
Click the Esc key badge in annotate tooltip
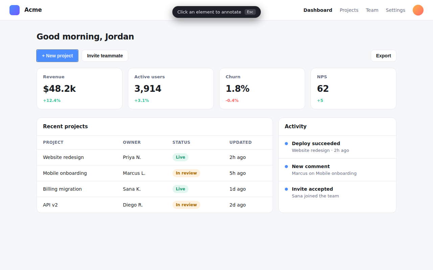click(250, 12)
